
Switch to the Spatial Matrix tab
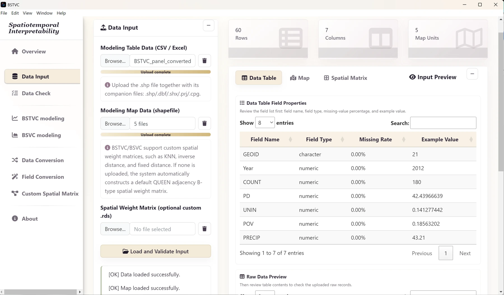click(x=345, y=78)
